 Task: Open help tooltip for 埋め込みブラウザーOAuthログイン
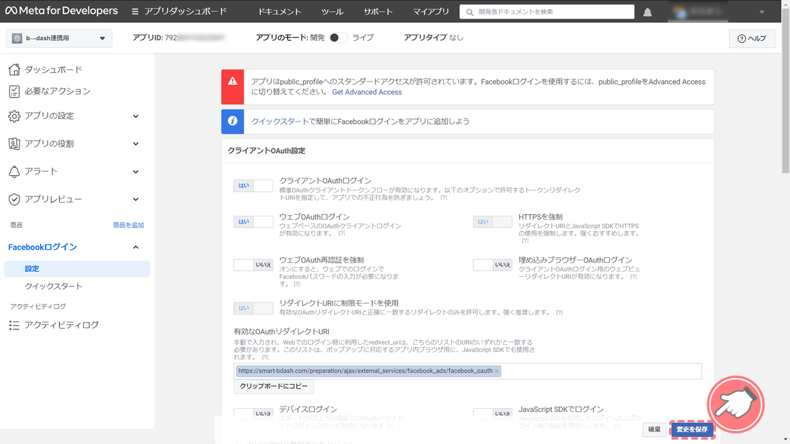coord(633,277)
